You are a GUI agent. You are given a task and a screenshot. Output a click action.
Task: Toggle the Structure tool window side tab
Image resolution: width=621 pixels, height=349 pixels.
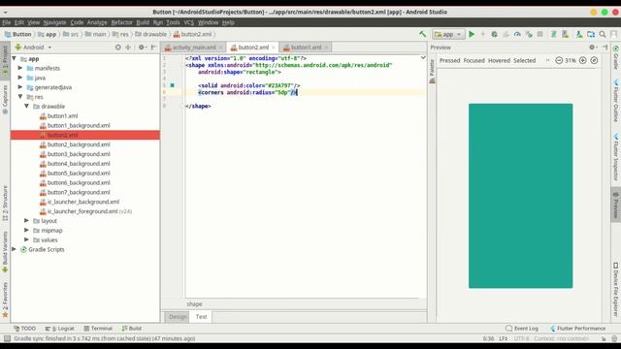[5, 203]
